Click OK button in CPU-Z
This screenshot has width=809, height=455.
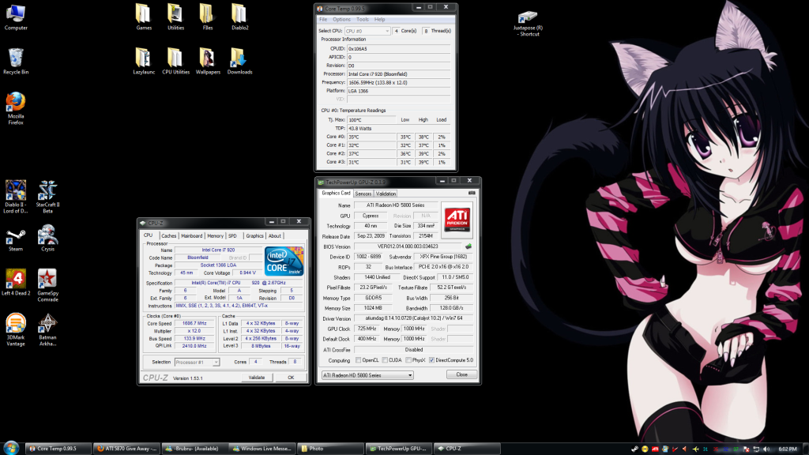point(291,378)
